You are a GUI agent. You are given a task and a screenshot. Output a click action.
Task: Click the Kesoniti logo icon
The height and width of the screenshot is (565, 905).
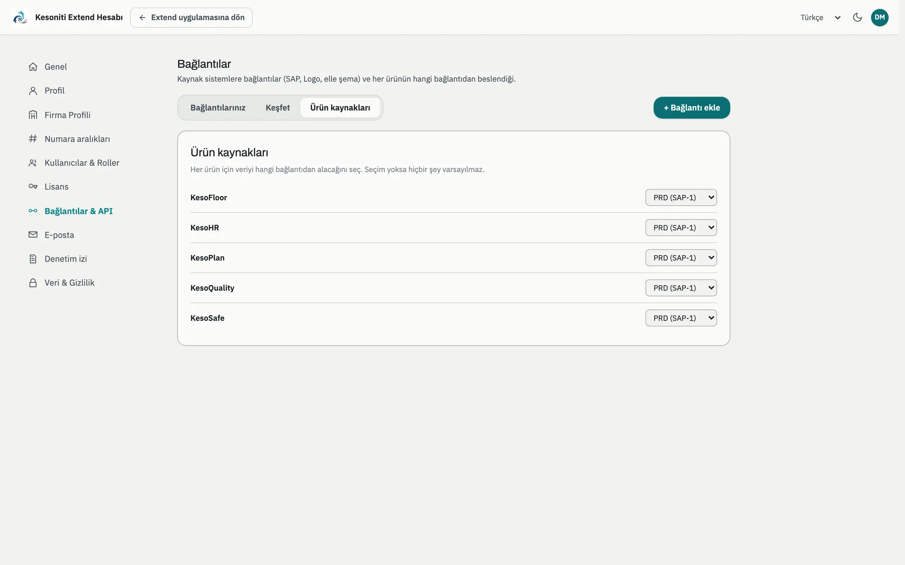tap(20, 17)
